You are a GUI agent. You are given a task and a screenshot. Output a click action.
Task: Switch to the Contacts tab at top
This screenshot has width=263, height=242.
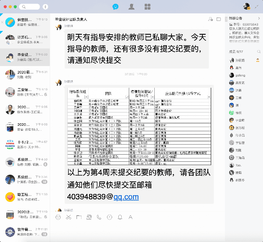[132, 7]
